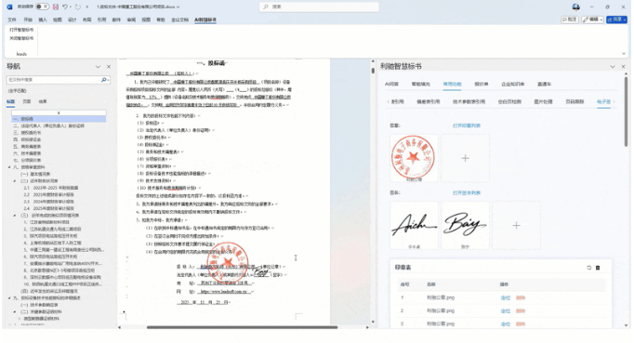
Task: Switch to the 企业知识库 tab
Action: point(513,85)
